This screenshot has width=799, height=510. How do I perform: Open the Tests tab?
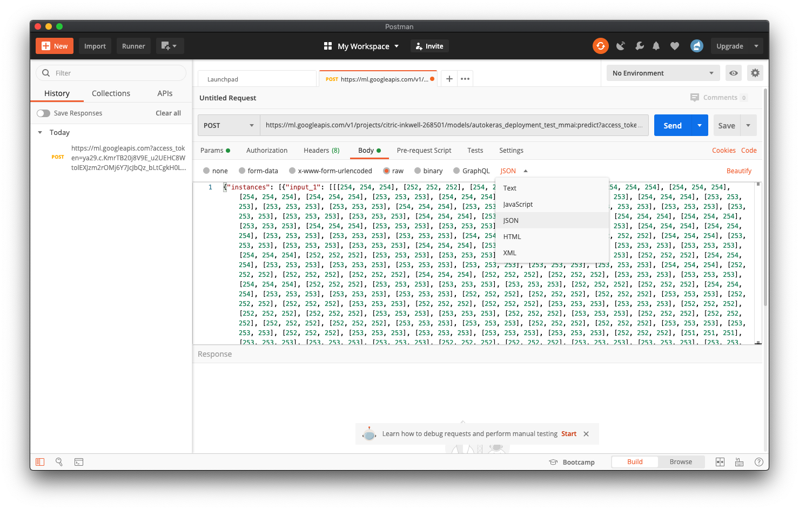tap(475, 151)
